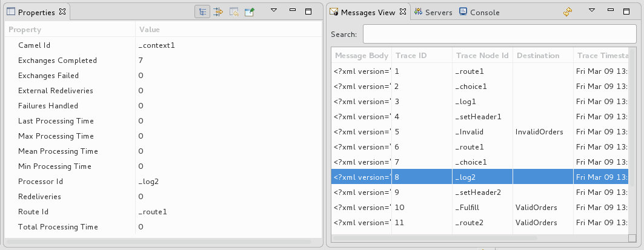
Task: Open the Properties view menu dropdown
Action: pyautogui.click(x=274, y=11)
